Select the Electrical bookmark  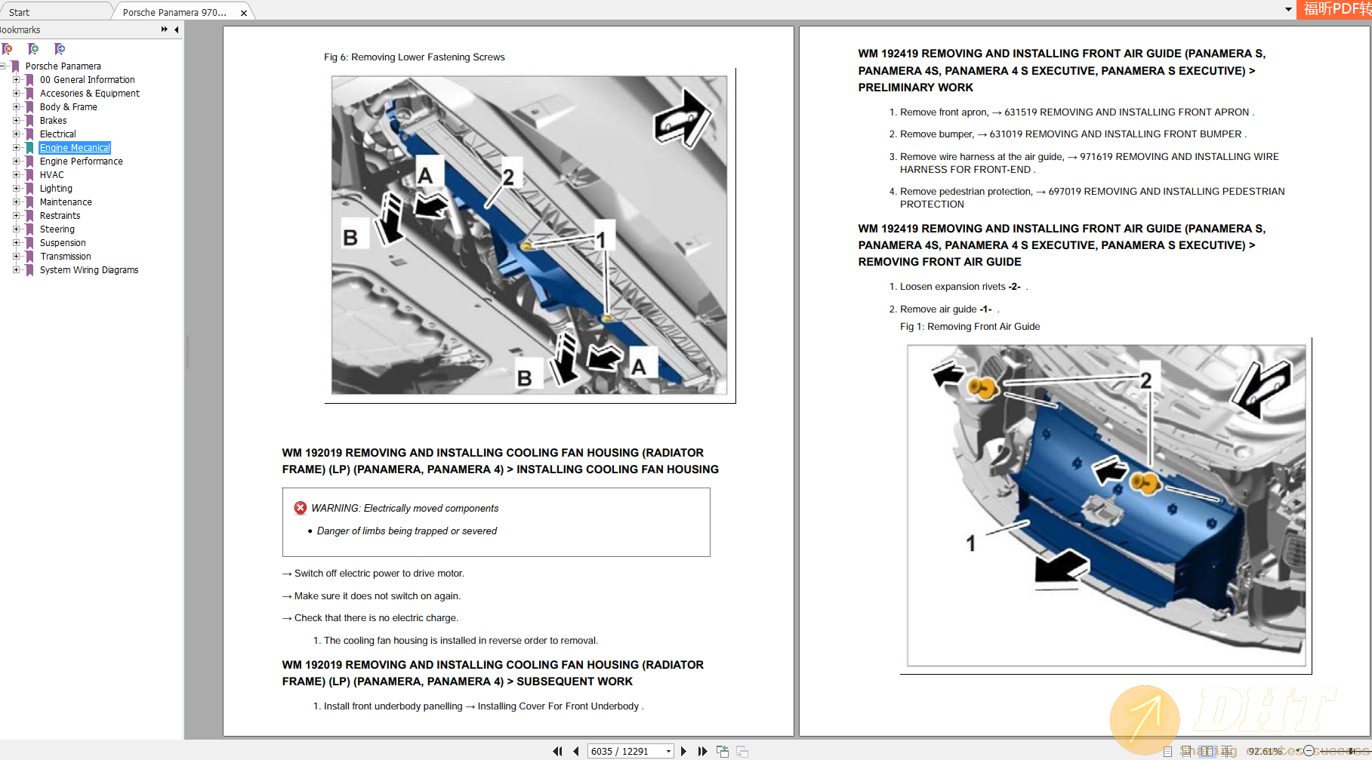coord(58,134)
